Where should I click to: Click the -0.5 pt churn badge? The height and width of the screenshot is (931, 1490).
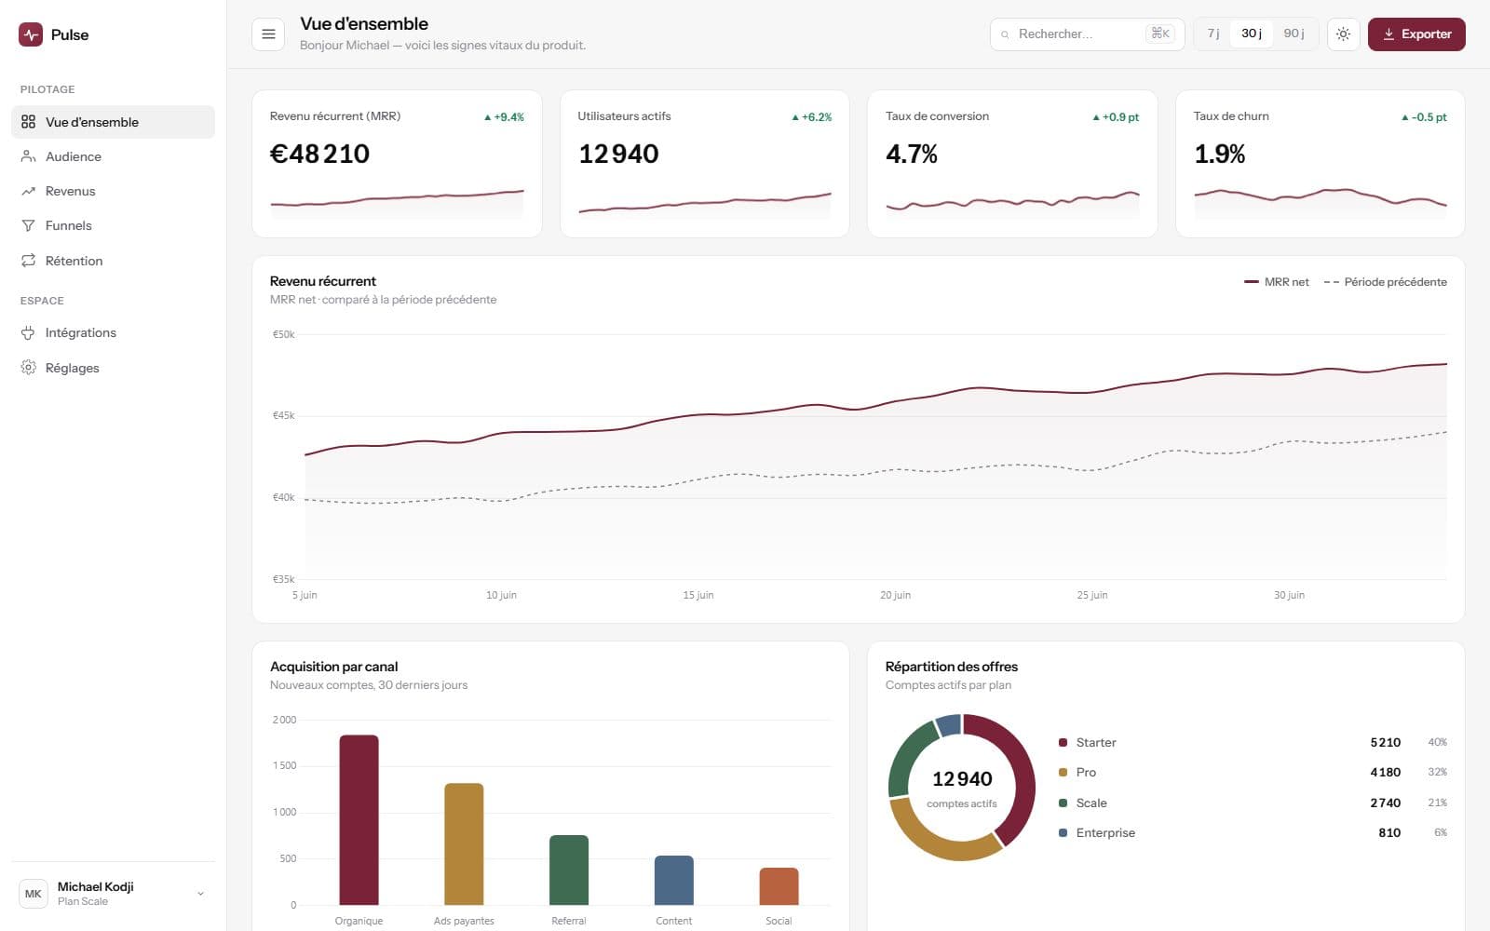(1424, 117)
